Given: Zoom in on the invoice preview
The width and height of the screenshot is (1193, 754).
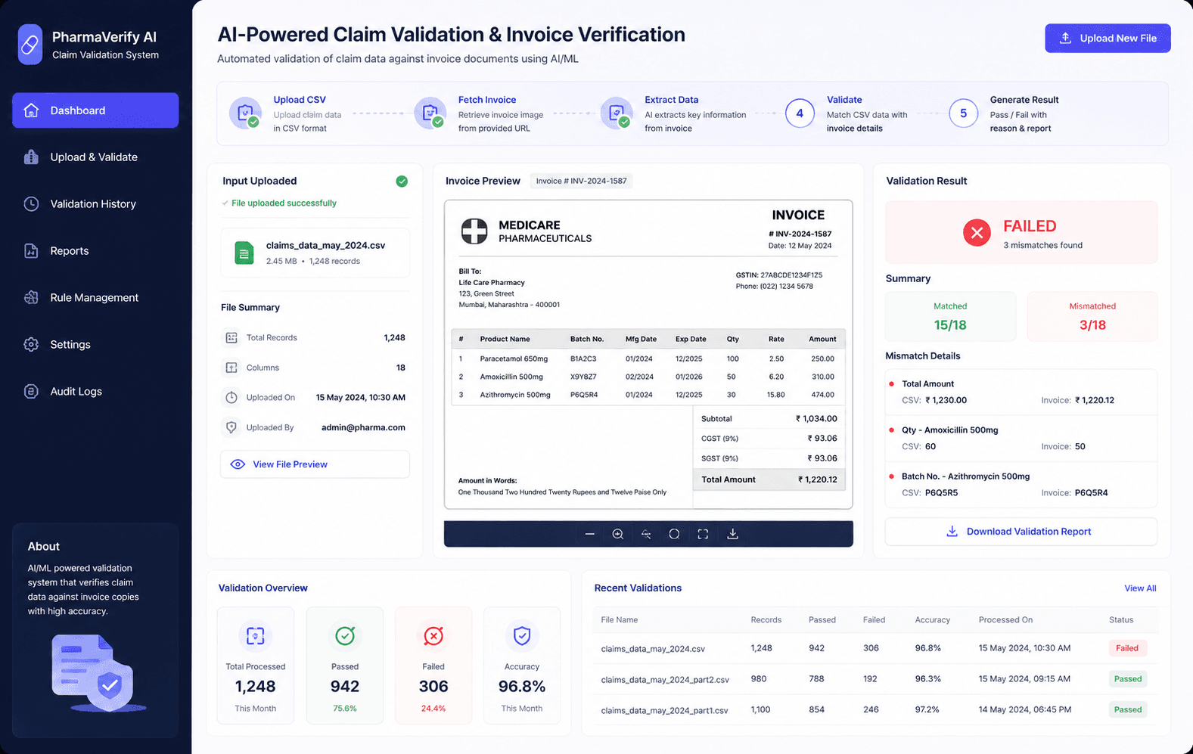Looking at the screenshot, I should 618,534.
